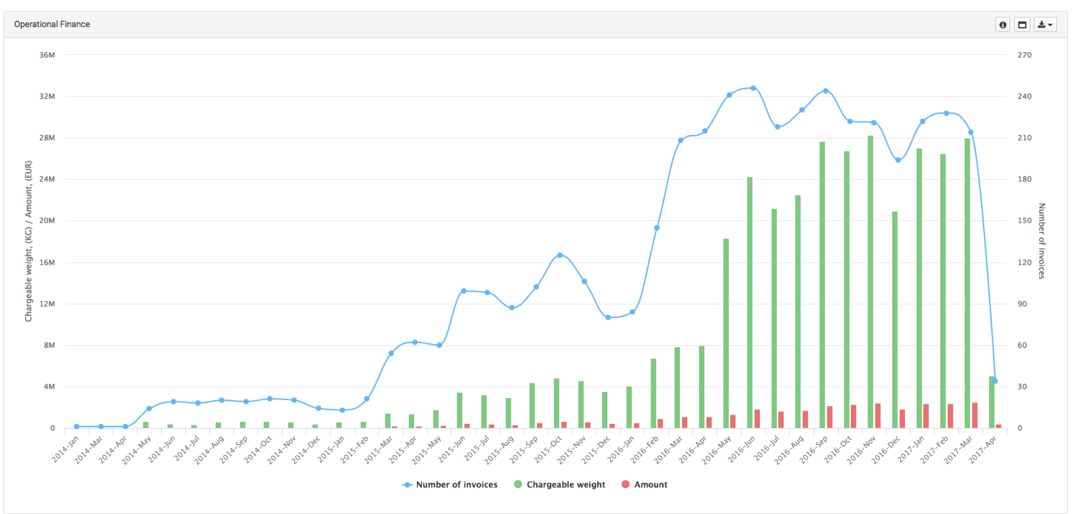Hide the Amount series via legend
The image size is (1084, 514).
(x=650, y=484)
